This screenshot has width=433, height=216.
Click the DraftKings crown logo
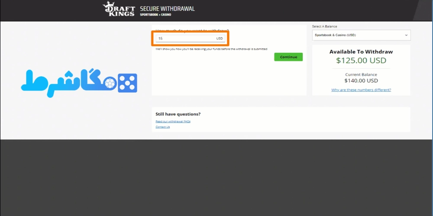tap(119, 9)
